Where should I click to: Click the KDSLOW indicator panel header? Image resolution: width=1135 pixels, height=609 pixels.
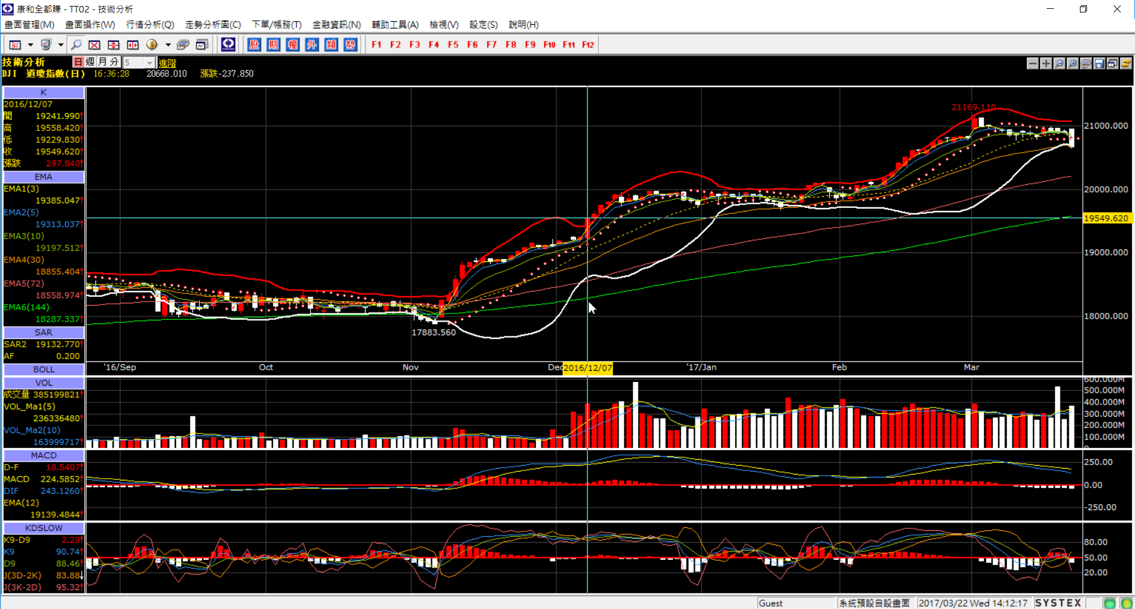[x=43, y=527]
